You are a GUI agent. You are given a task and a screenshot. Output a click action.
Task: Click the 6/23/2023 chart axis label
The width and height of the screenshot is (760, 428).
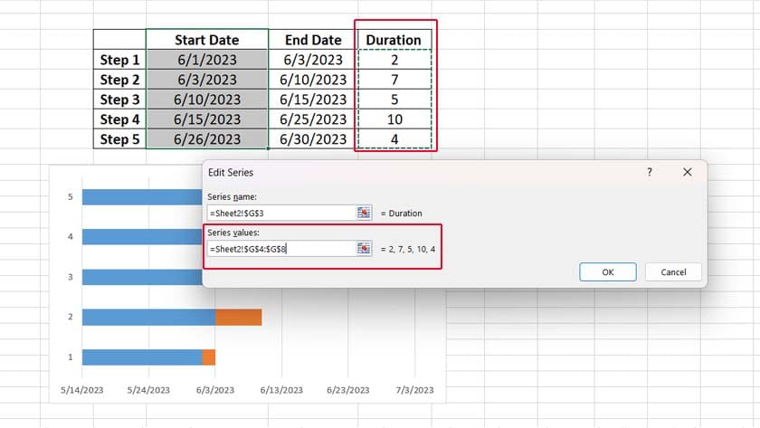point(348,390)
